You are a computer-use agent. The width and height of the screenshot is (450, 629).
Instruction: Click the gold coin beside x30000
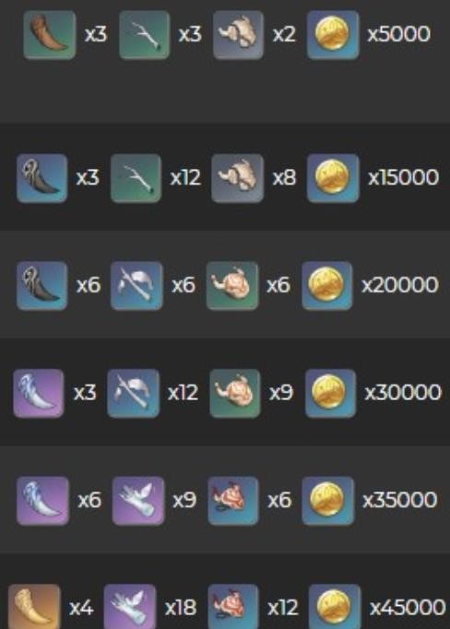coord(330,393)
